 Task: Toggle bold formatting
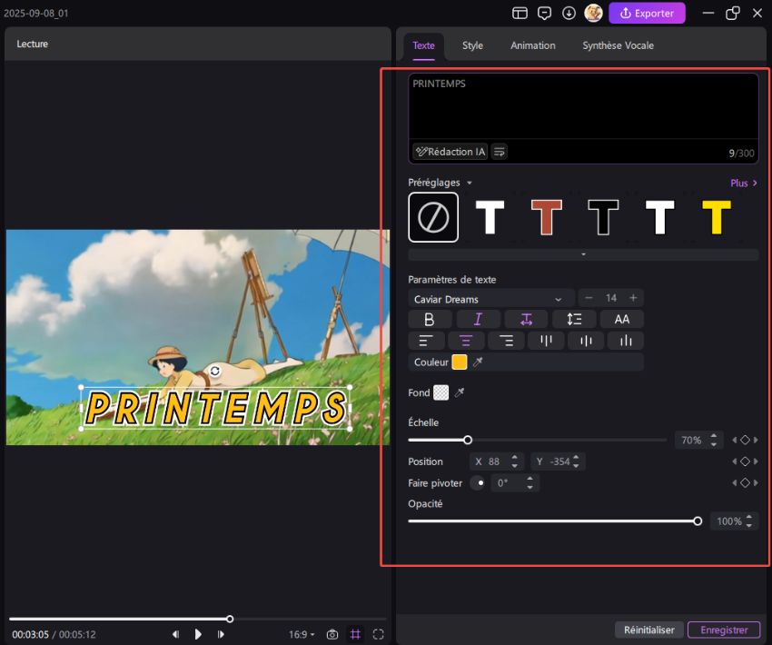[x=430, y=320]
